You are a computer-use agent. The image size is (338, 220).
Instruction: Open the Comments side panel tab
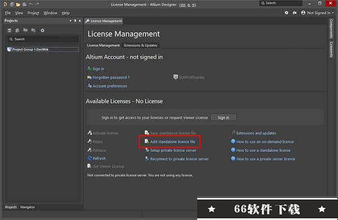pyautogui.click(x=331, y=50)
